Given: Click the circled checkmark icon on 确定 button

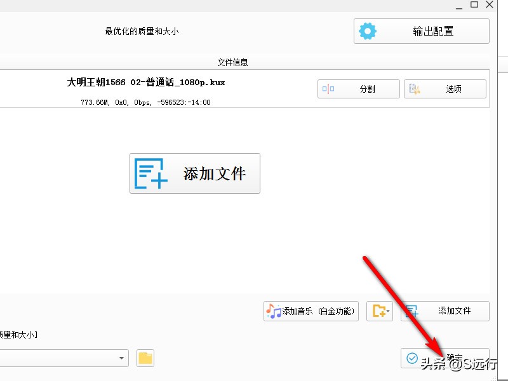Looking at the screenshot, I should point(413,358).
